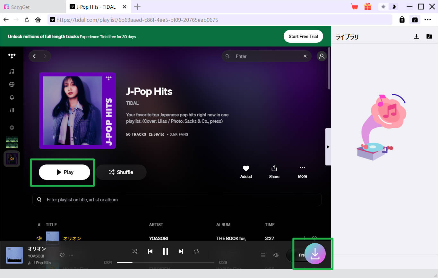Click the Shuffle button
Screen dimensions: 438x278
click(x=121, y=172)
